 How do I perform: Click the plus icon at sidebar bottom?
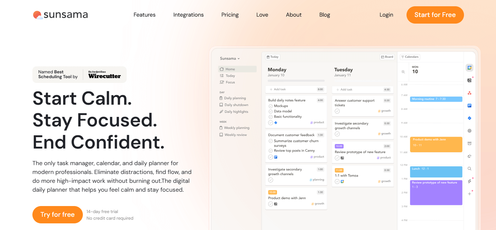(469, 194)
